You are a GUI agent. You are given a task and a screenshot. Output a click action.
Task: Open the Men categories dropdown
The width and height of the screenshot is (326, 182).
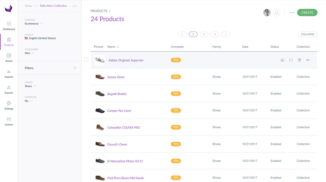click(x=30, y=53)
